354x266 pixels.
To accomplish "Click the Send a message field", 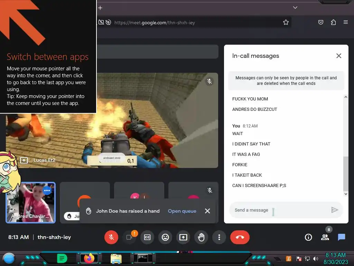I will [x=280, y=210].
